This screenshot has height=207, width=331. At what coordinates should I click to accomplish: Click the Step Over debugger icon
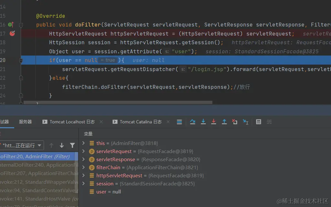click(192, 122)
